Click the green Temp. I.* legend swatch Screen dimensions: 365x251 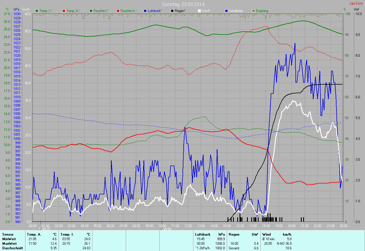[37, 11]
